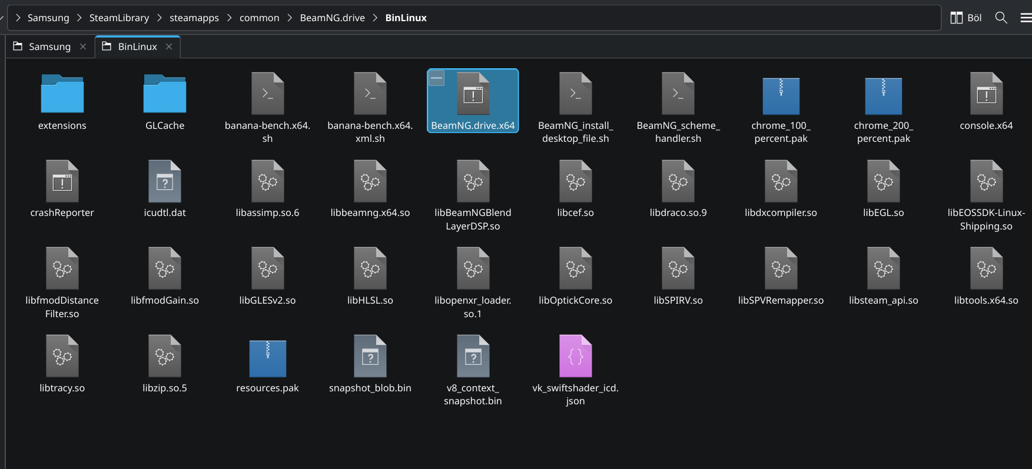Select the libEGL.so library icon
Screen dimensions: 1032x469
[x=884, y=181]
